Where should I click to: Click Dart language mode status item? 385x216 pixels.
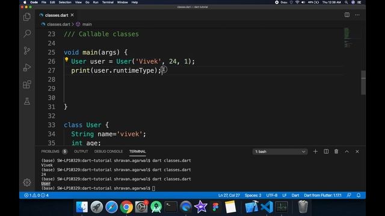point(295,195)
